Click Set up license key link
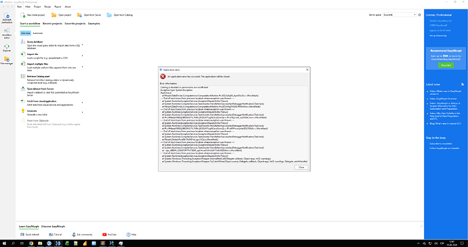This screenshot has width=468, height=247. pyautogui.click(x=438, y=36)
